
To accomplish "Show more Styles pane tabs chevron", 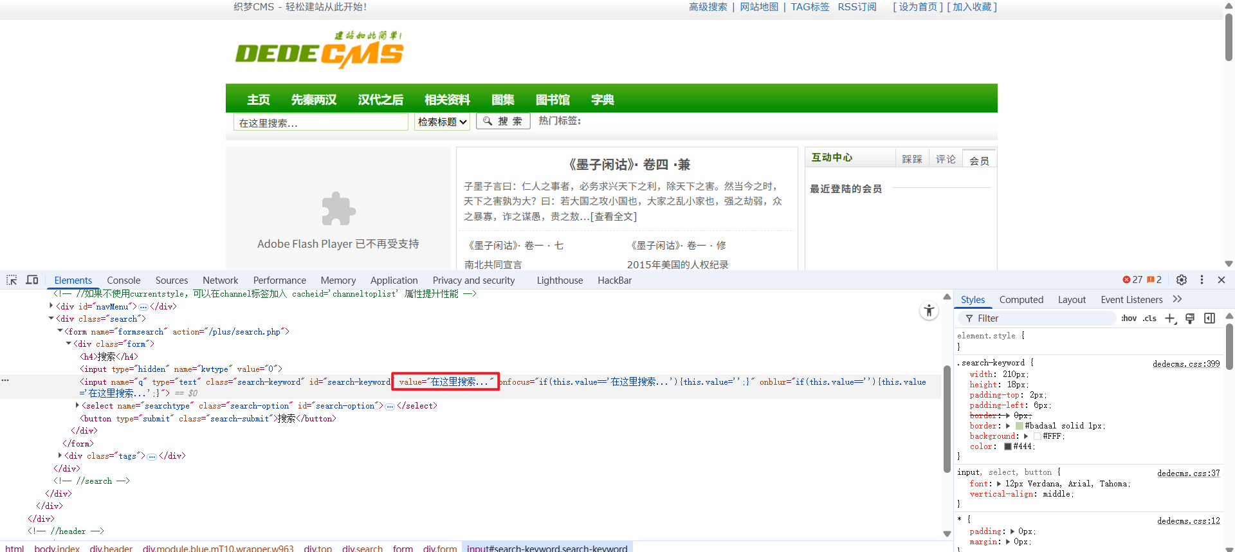I will pos(1178,299).
